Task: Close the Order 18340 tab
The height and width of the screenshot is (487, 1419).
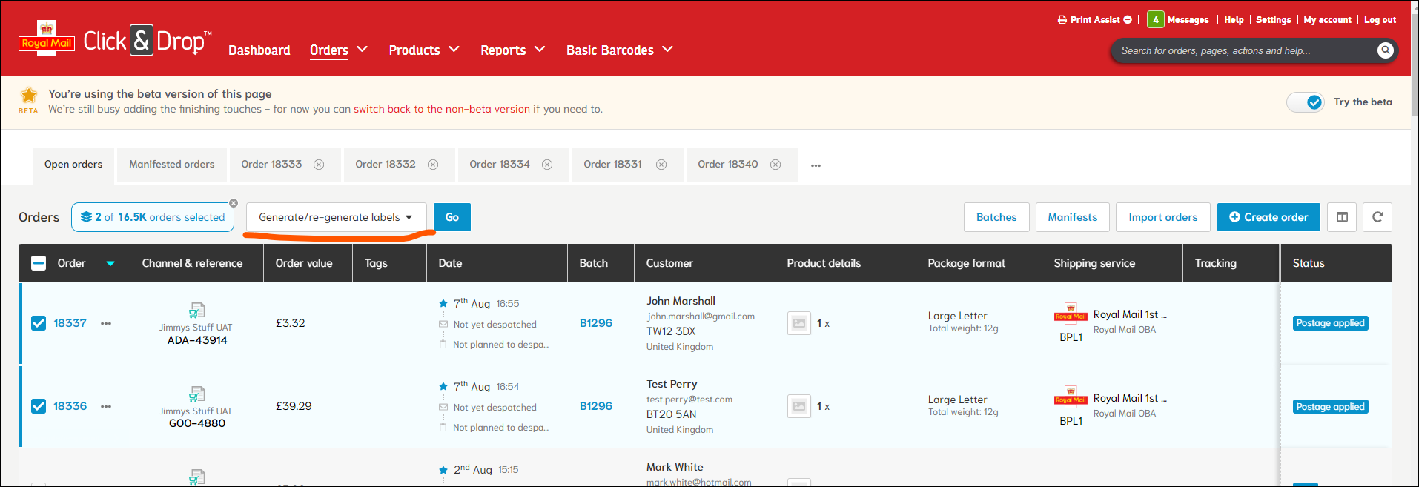Action: pyautogui.click(x=775, y=165)
